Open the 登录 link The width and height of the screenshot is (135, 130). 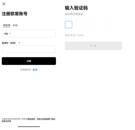pyautogui.click(x=35, y=70)
